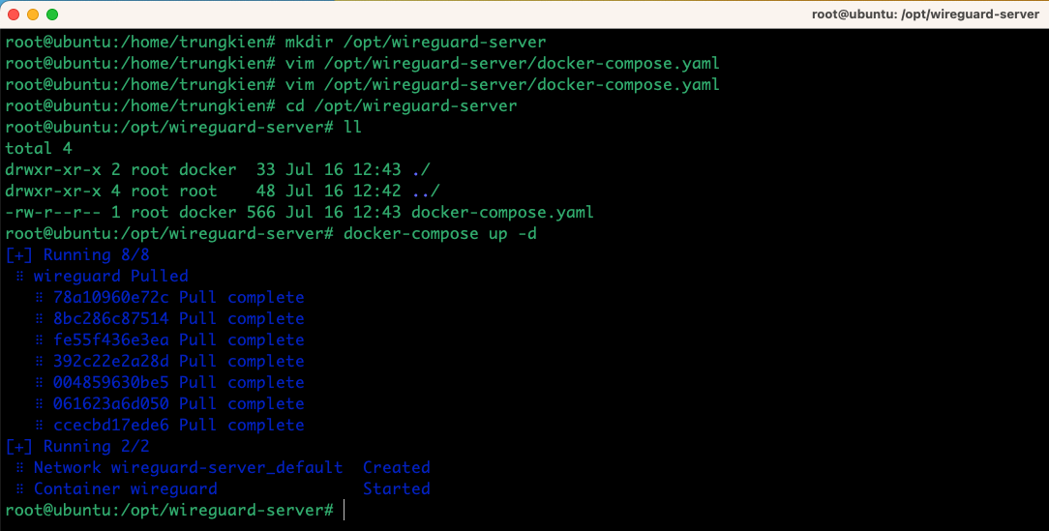
Task: Click the terminal cursor after the final prompt
Action: (x=344, y=511)
